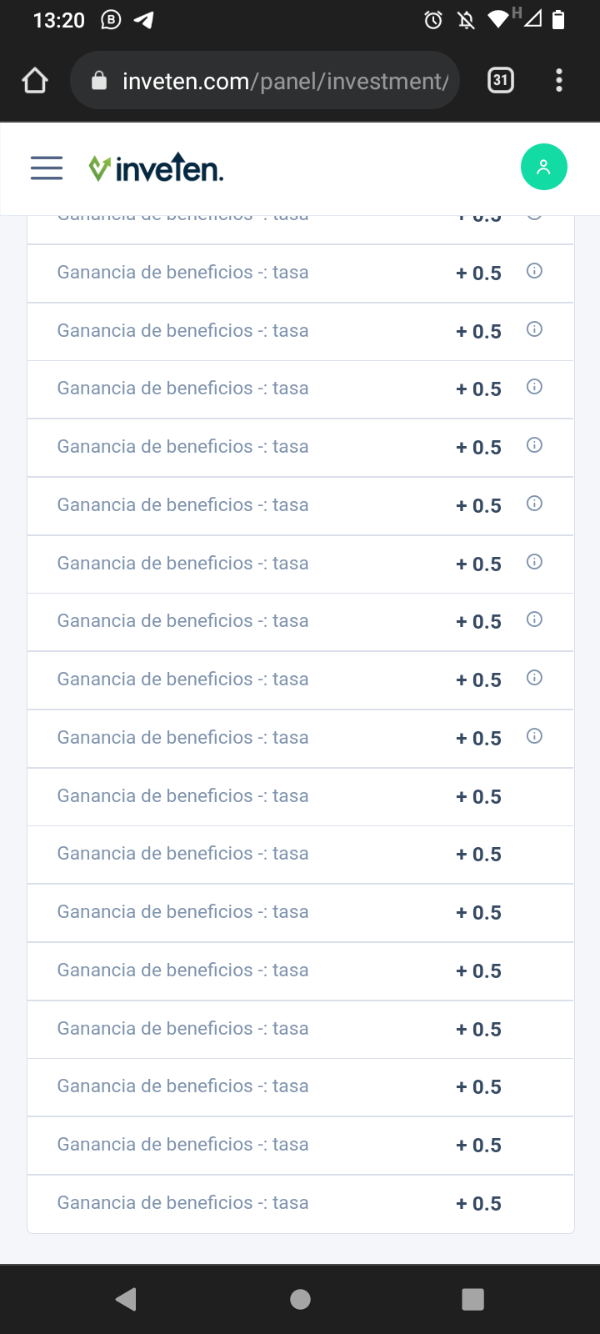Tap the alarm clock status icon
This screenshot has width=600, height=1334.
tap(433, 20)
